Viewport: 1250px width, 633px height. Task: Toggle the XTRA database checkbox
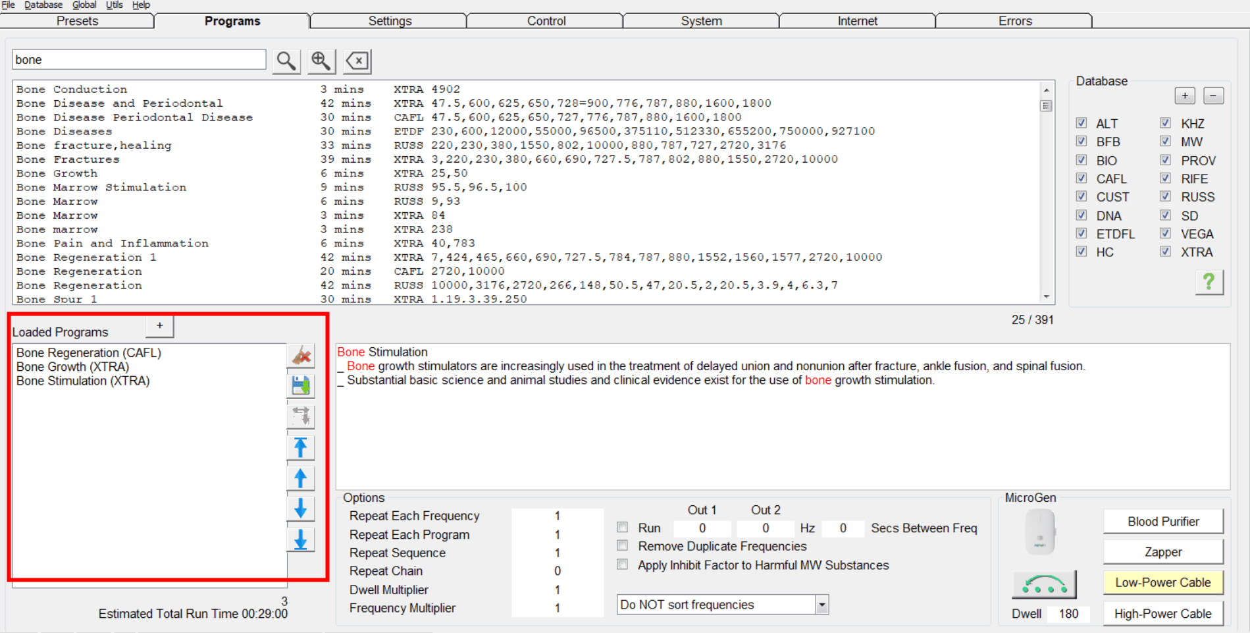1166,252
